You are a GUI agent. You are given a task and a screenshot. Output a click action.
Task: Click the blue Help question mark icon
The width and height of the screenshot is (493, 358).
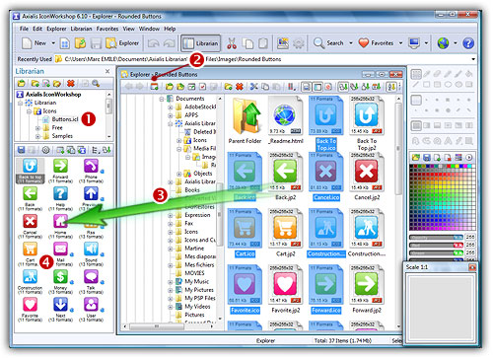pos(468,43)
